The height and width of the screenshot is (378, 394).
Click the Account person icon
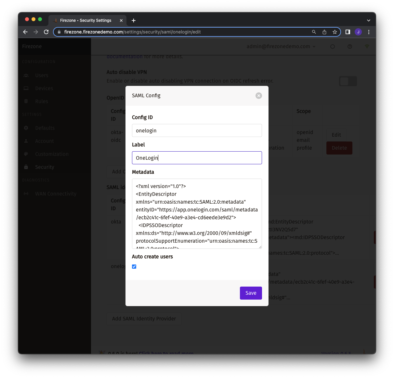pyautogui.click(x=26, y=141)
